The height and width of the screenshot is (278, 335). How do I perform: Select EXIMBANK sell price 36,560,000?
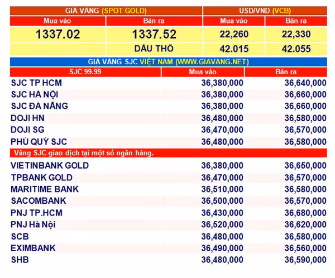click(x=305, y=248)
